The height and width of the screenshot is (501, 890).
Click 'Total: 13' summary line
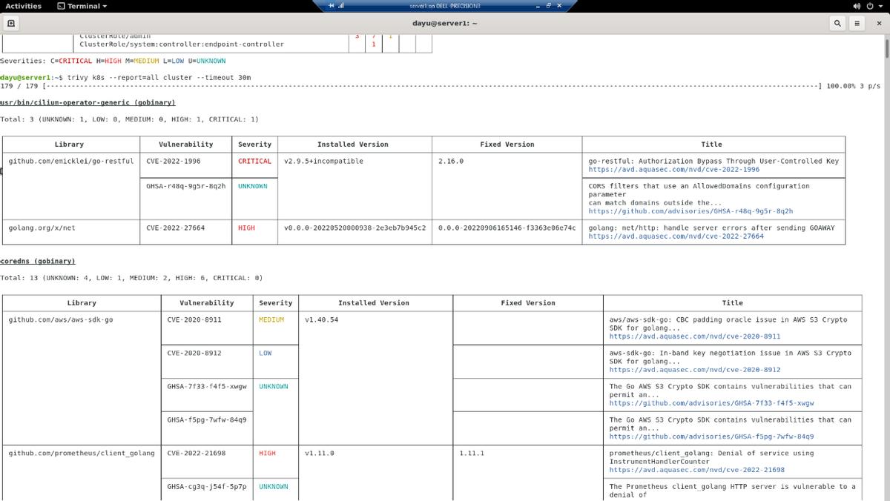point(131,277)
